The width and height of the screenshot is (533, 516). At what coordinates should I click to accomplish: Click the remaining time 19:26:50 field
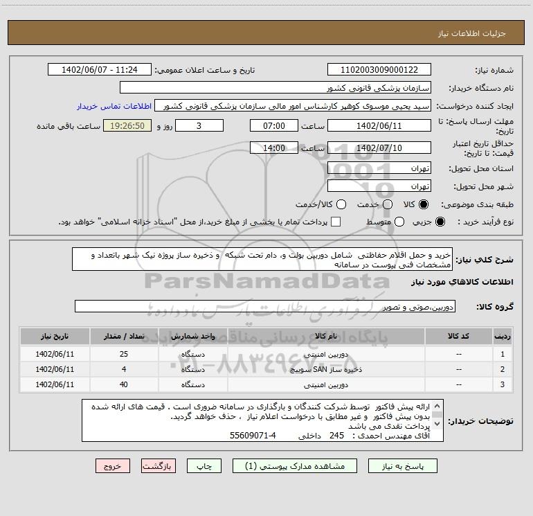[127, 125]
